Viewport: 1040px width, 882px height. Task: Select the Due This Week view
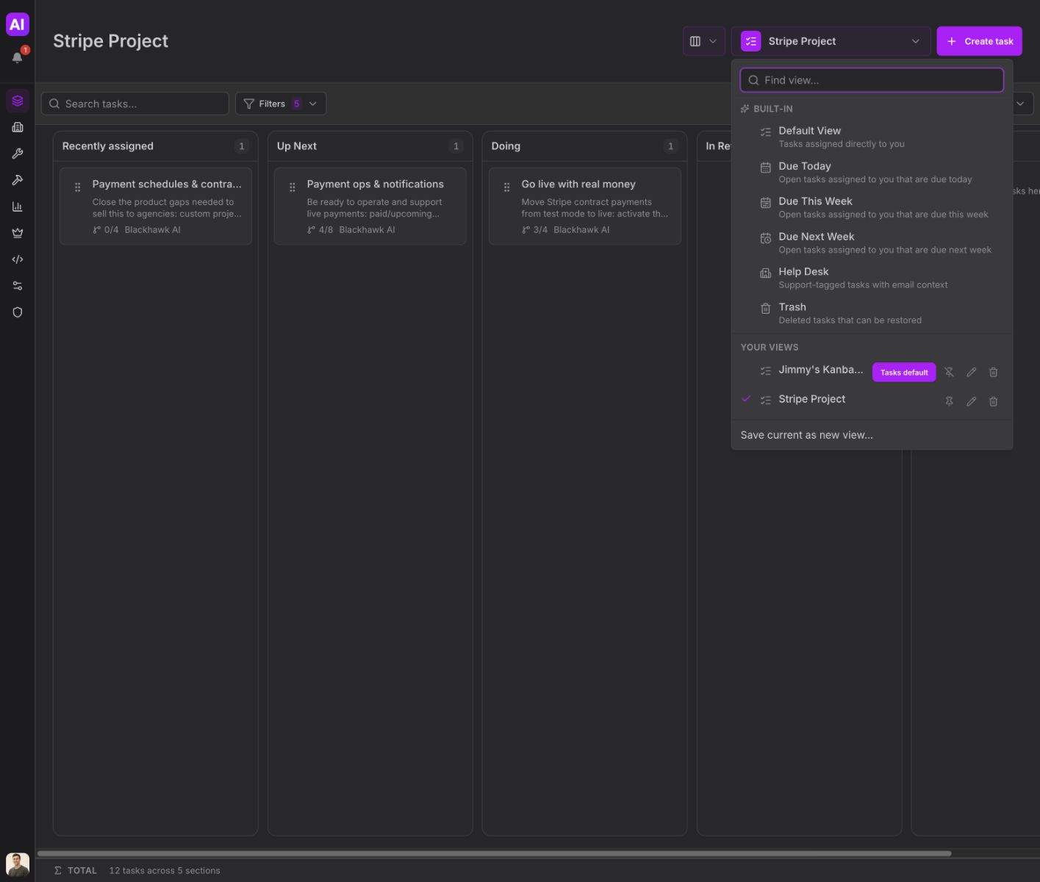[872, 207]
